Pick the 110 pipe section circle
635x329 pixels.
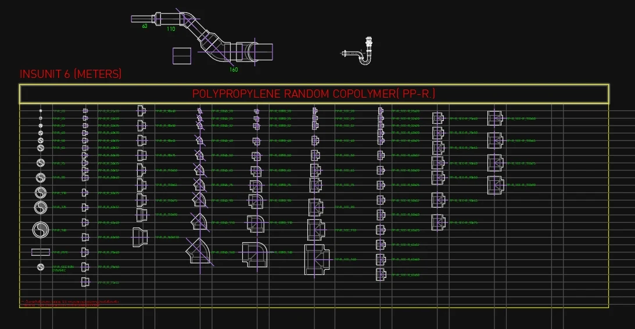tap(41, 193)
